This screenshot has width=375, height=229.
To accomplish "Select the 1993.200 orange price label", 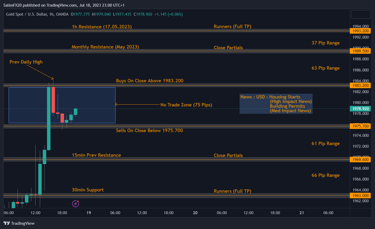I will (360, 31).
